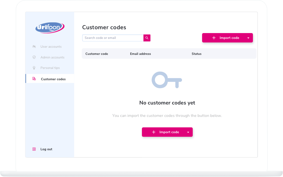This screenshot has height=177, width=283.
Task: Click the Admin accounts shield icon
Action: 34,57
